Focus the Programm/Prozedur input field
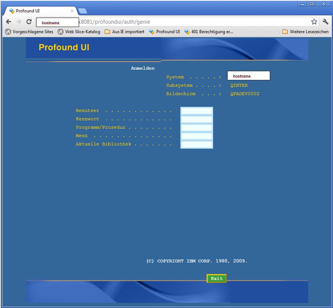333x308 pixels. point(197,128)
